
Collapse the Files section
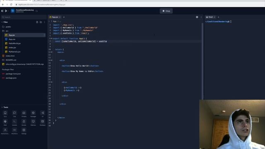2,22
